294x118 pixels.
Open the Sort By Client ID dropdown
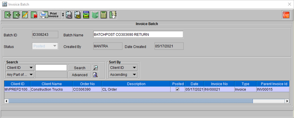[123, 68]
